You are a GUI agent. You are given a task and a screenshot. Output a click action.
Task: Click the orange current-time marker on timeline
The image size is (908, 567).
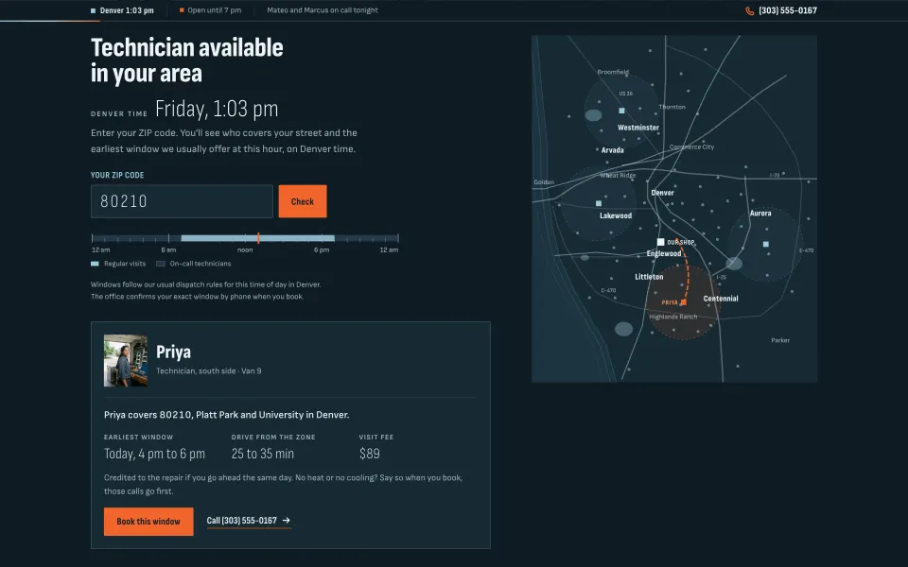pyautogui.click(x=258, y=238)
